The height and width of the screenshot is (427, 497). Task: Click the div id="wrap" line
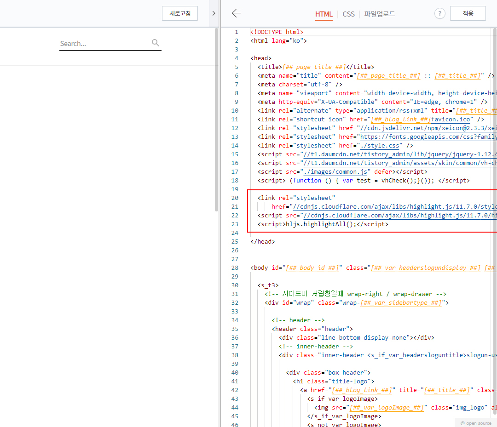tap(357, 303)
